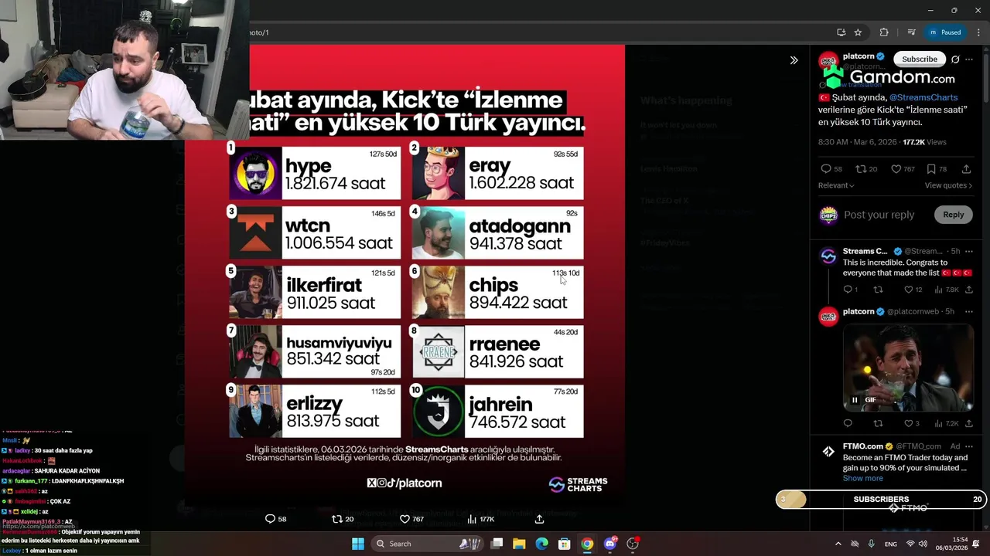The image size is (990, 556).
Task: Click the hype card showing 1.821.674 saat
Action: pos(315,173)
